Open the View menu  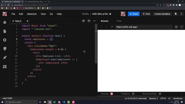tap(43, 14)
